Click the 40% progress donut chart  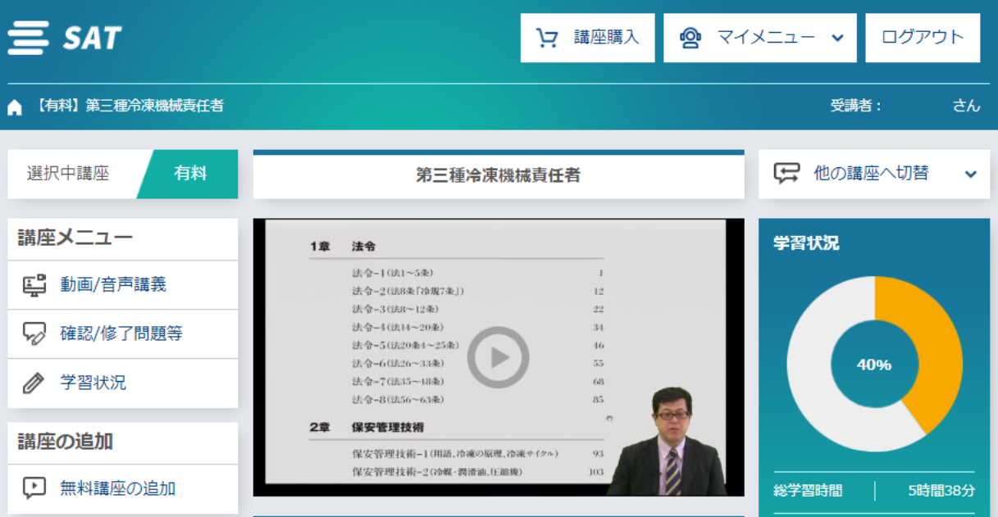(874, 365)
